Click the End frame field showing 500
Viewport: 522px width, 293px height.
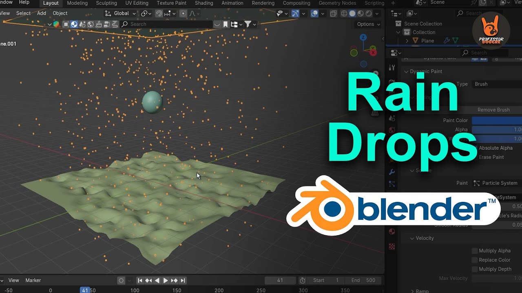pos(363,280)
